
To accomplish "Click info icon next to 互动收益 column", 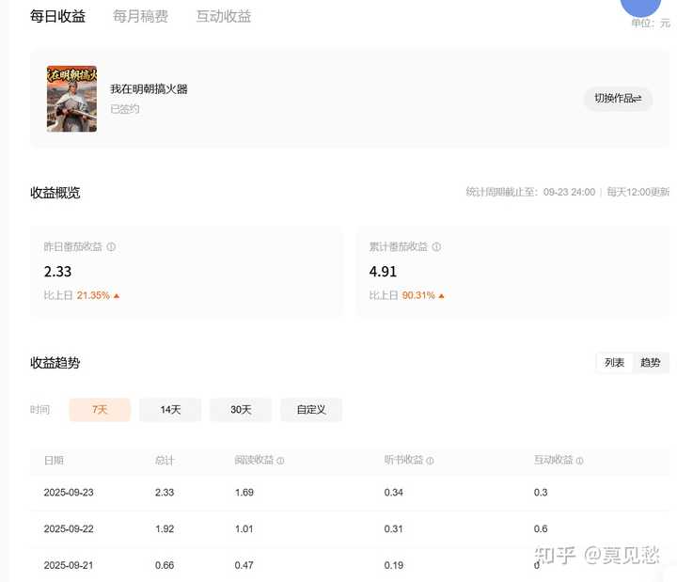I will 580,461.
